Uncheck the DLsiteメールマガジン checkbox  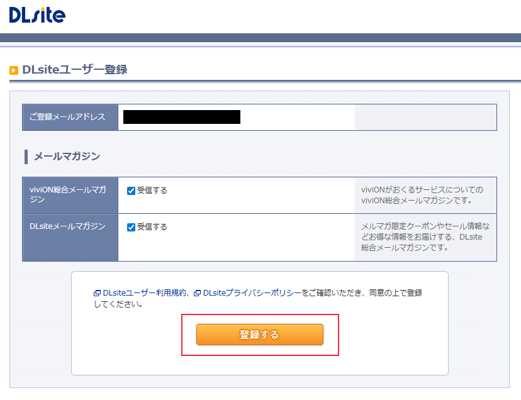tap(132, 227)
